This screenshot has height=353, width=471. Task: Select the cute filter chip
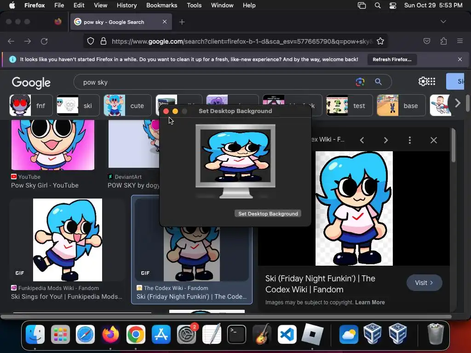coord(127,105)
